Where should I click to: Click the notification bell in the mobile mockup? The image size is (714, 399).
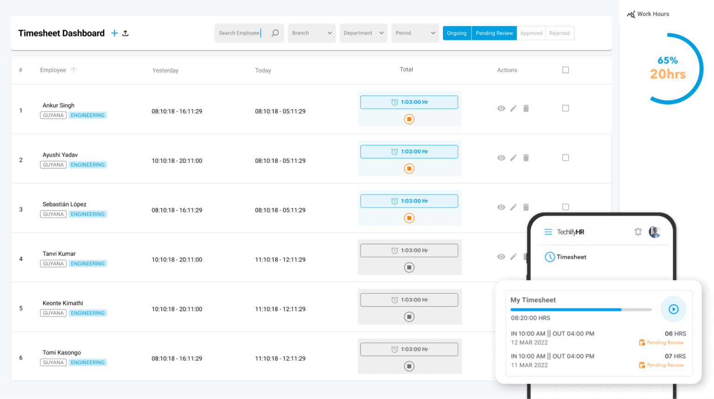coord(638,231)
